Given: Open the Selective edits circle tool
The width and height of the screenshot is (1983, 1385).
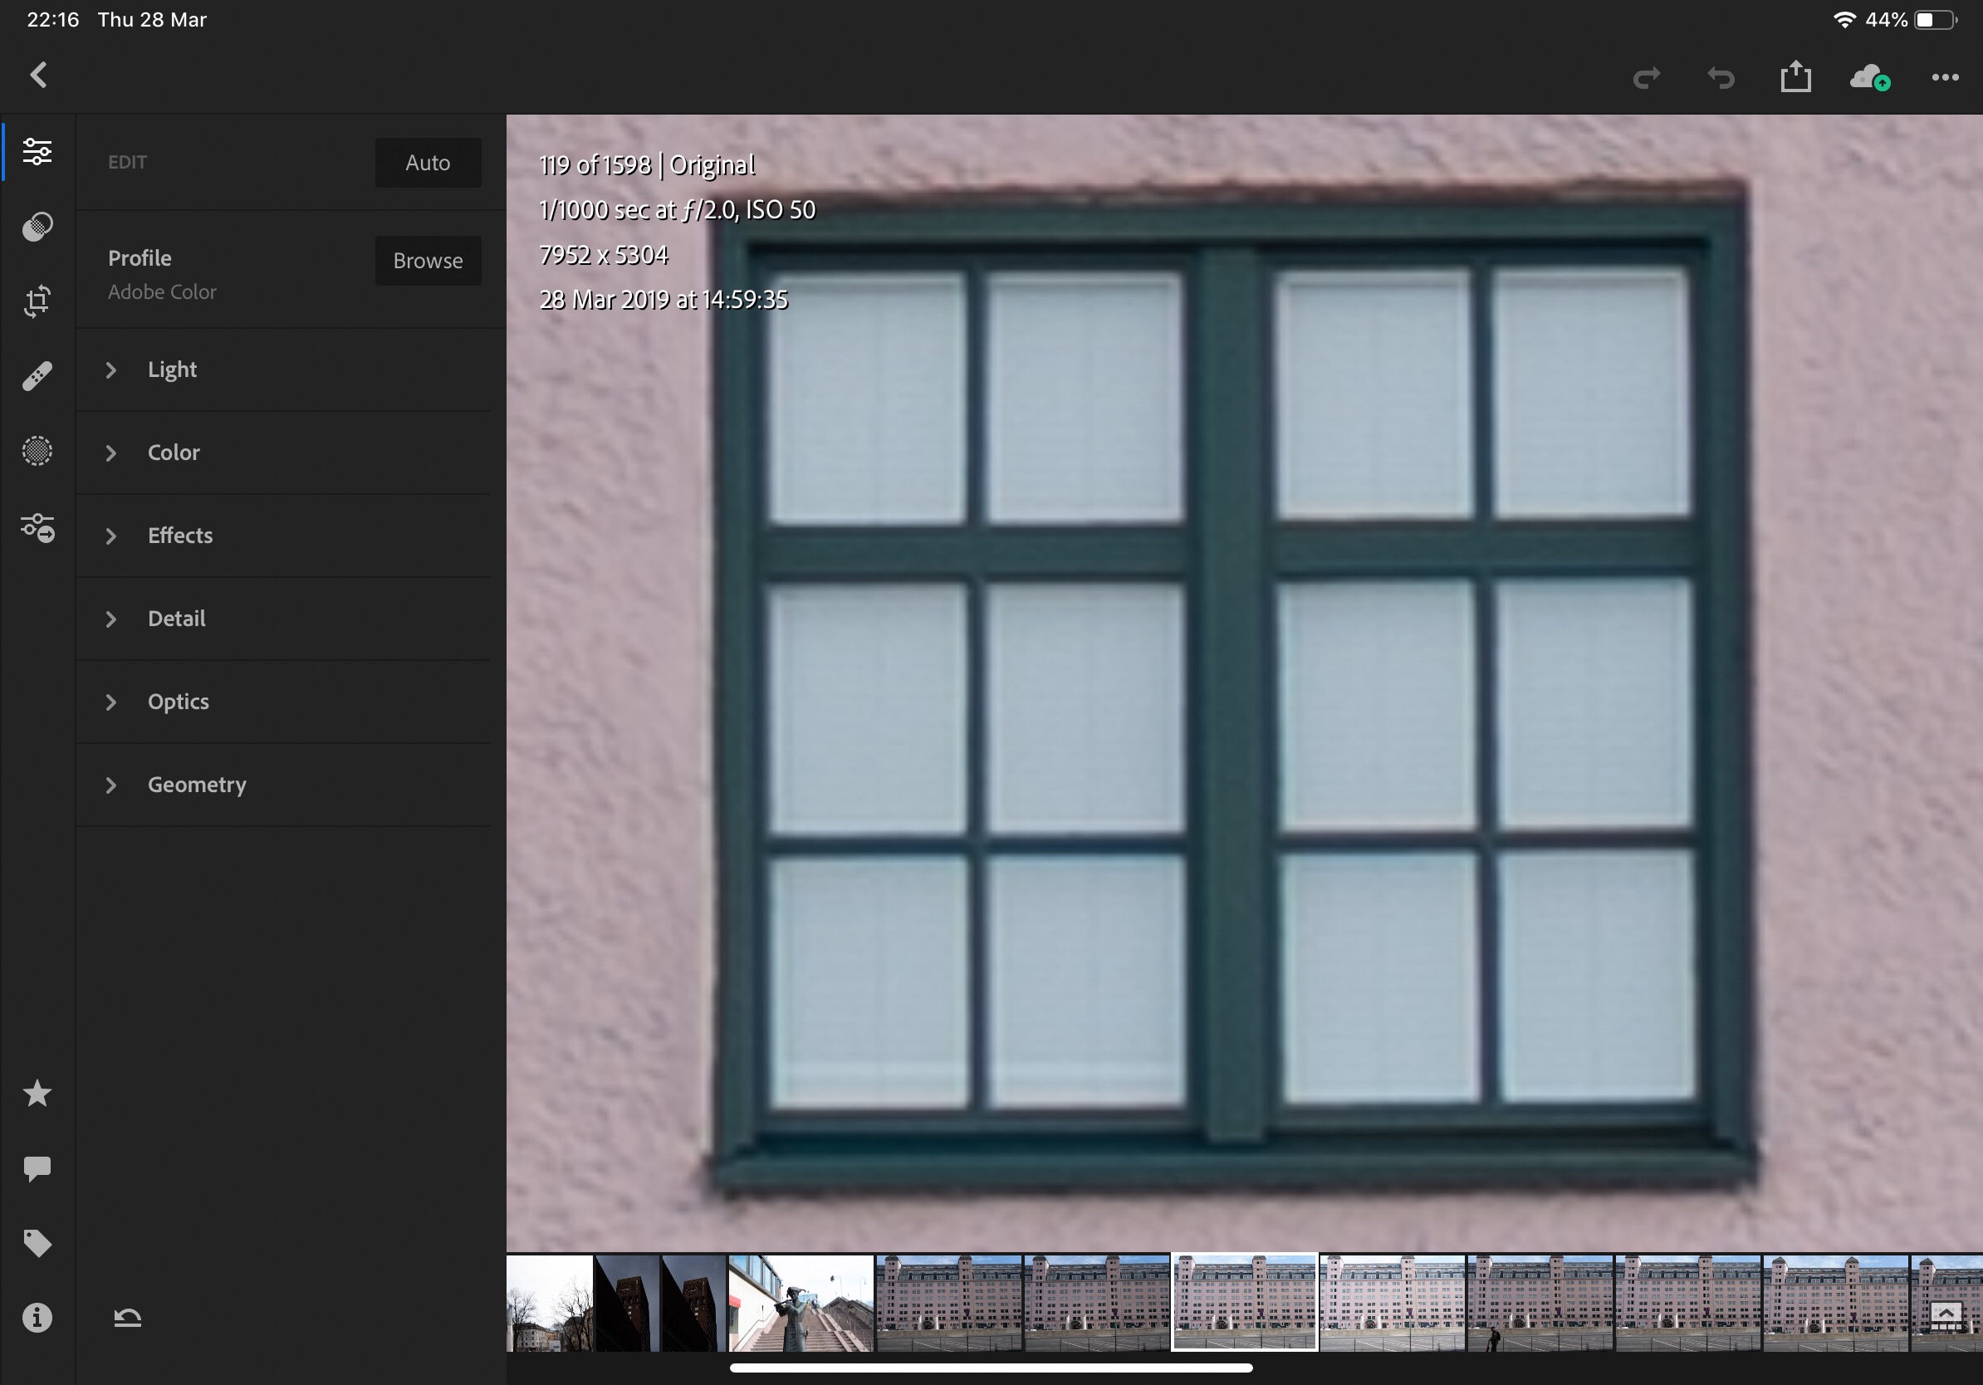Looking at the screenshot, I should click(37, 451).
